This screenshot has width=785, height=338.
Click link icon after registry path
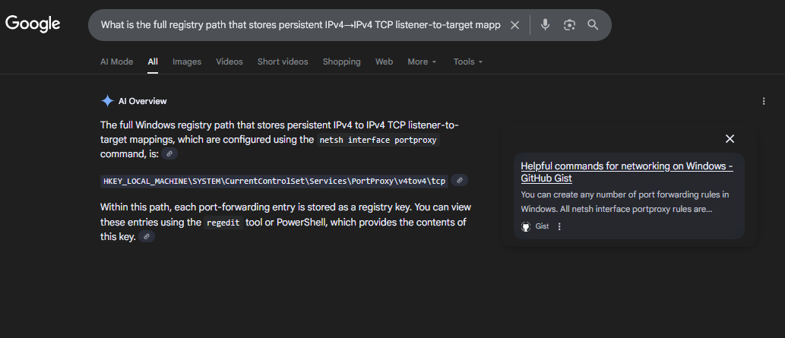(x=459, y=181)
